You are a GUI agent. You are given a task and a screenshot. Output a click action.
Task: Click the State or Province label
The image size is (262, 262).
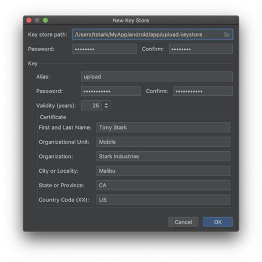tap(61, 186)
